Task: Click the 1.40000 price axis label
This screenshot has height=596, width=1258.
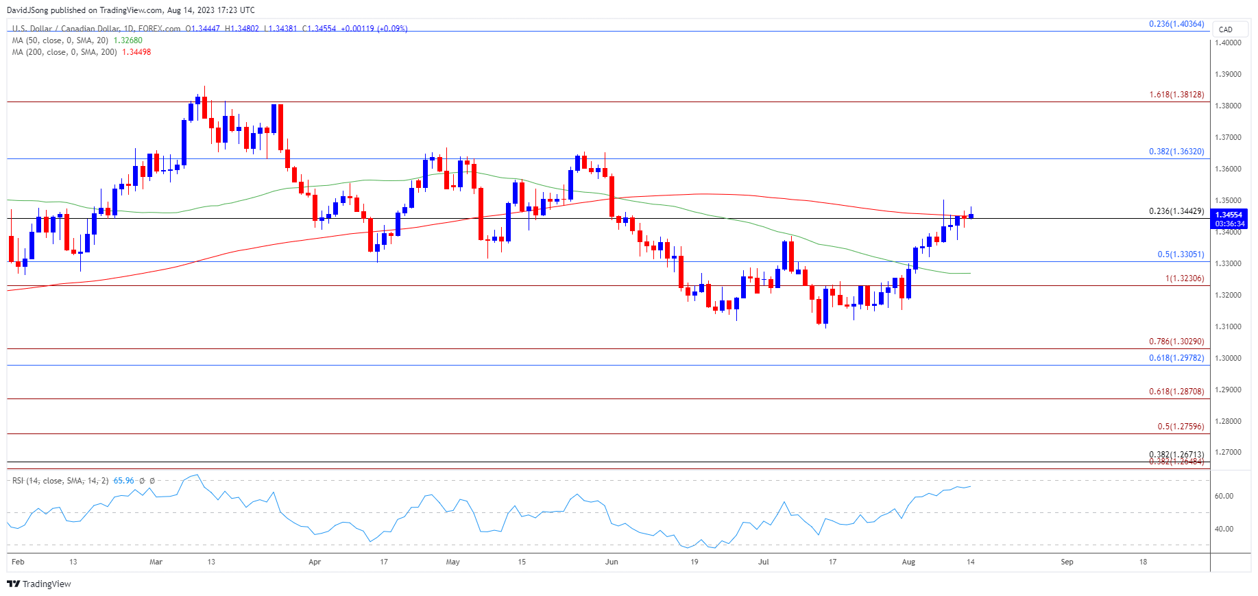Action: coord(1228,43)
